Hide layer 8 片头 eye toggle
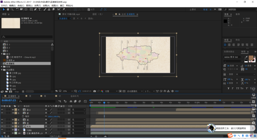This screenshot has height=139, width=257. [2, 126]
